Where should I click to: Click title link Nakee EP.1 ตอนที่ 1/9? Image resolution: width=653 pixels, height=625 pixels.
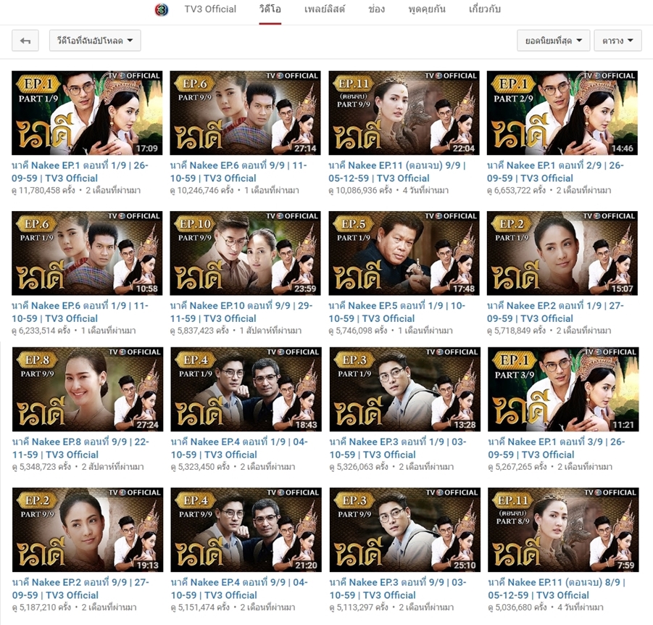[80, 172]
